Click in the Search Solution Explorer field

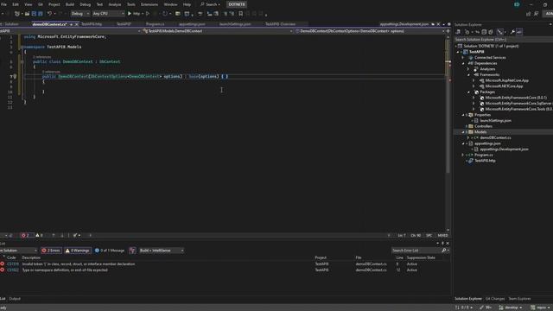(503, 40)
